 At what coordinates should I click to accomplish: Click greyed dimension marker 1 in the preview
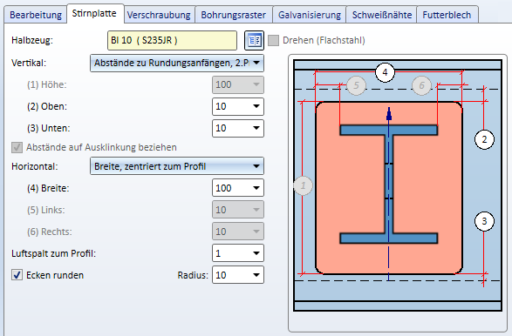pyautogui.click(x=304, y=185)
